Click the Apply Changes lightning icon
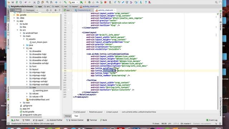The width and height of the screenshot is (229, 129). point(85,3)
